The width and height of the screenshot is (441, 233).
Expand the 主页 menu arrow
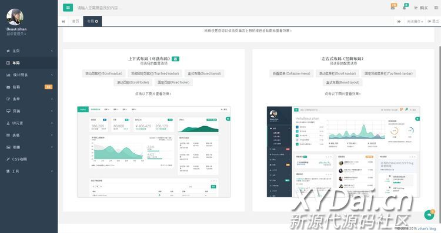coord(52,51)
